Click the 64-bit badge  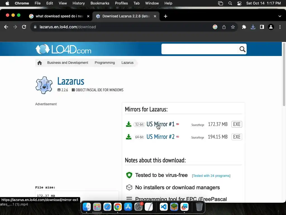click(x=139, y=137)
